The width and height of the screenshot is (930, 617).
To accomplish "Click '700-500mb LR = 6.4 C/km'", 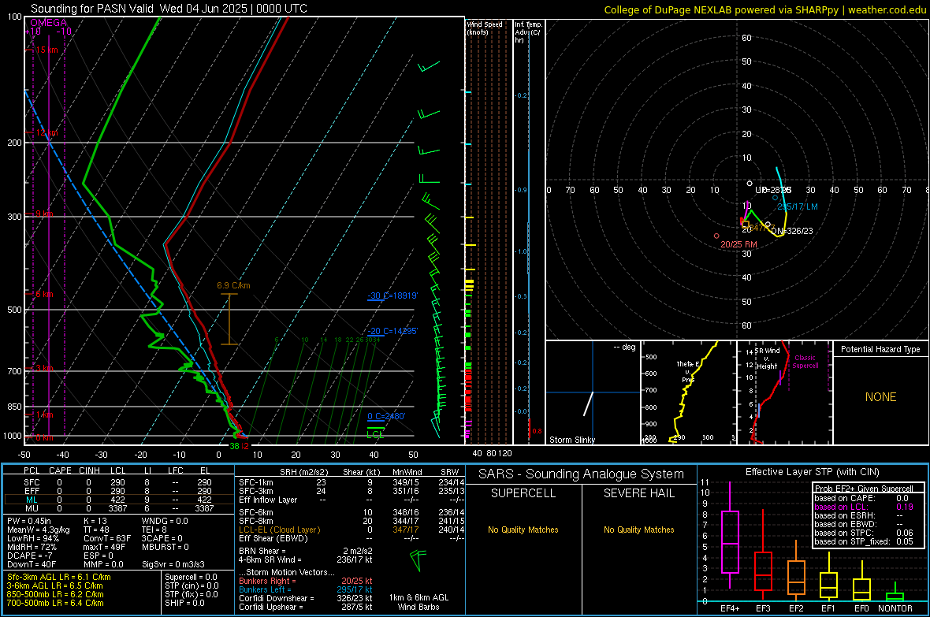I will (55, 603).
